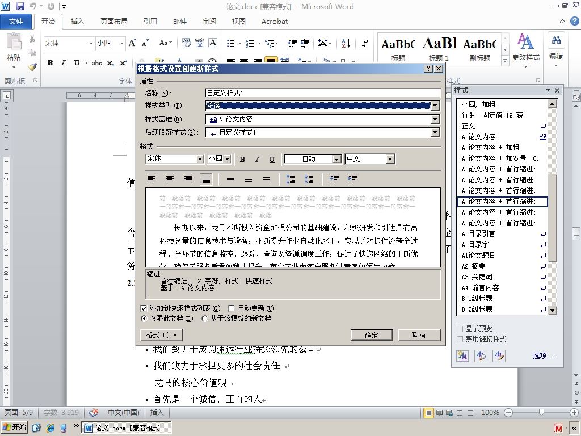Screen dimensions: 581x436
Task: Click 更改样式 Change Styles button
Action: click(526, 51)
